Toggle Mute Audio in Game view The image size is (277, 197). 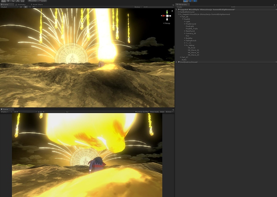click(155, 112)
